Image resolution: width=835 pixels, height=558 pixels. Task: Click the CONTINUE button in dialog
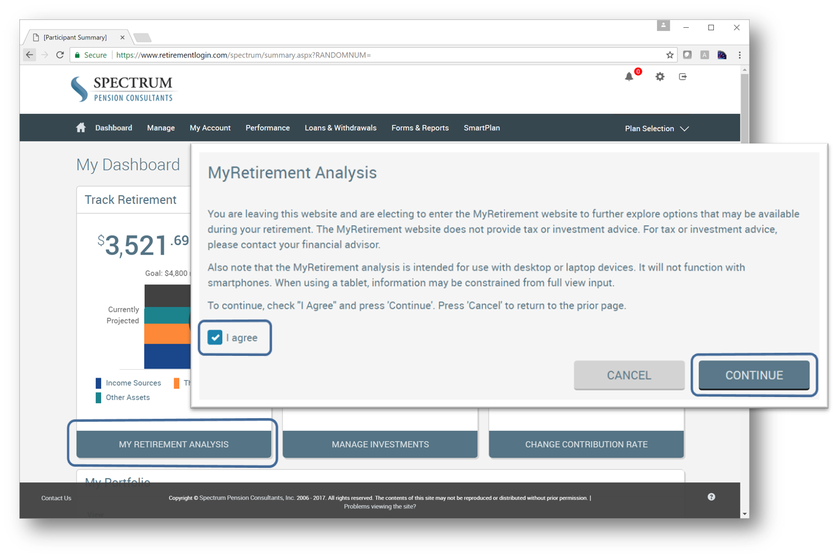click(754, 375)
